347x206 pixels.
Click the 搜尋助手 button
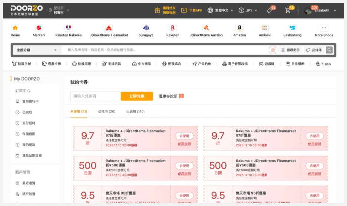point(290,50)
